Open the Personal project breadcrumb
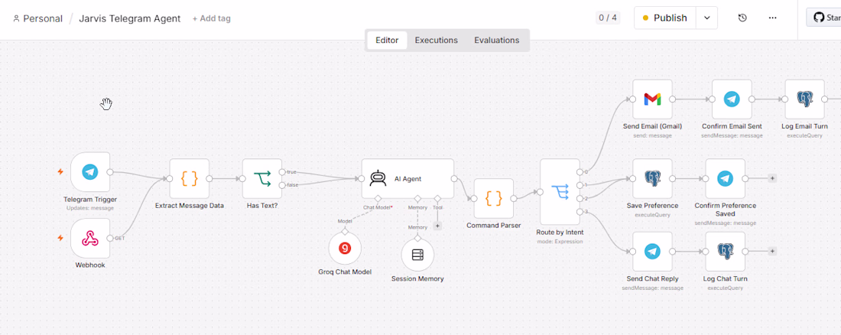 click(37, 18)
